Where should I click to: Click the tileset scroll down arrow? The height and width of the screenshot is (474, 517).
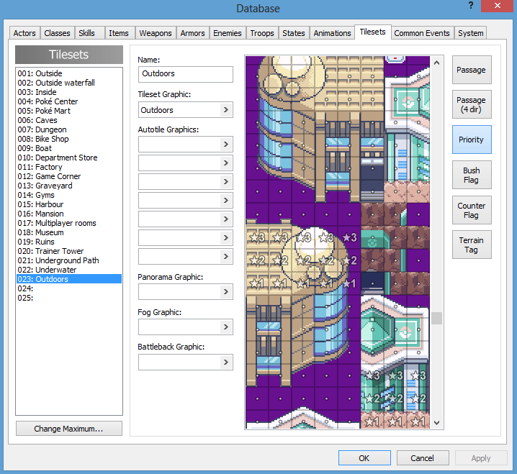436,423
